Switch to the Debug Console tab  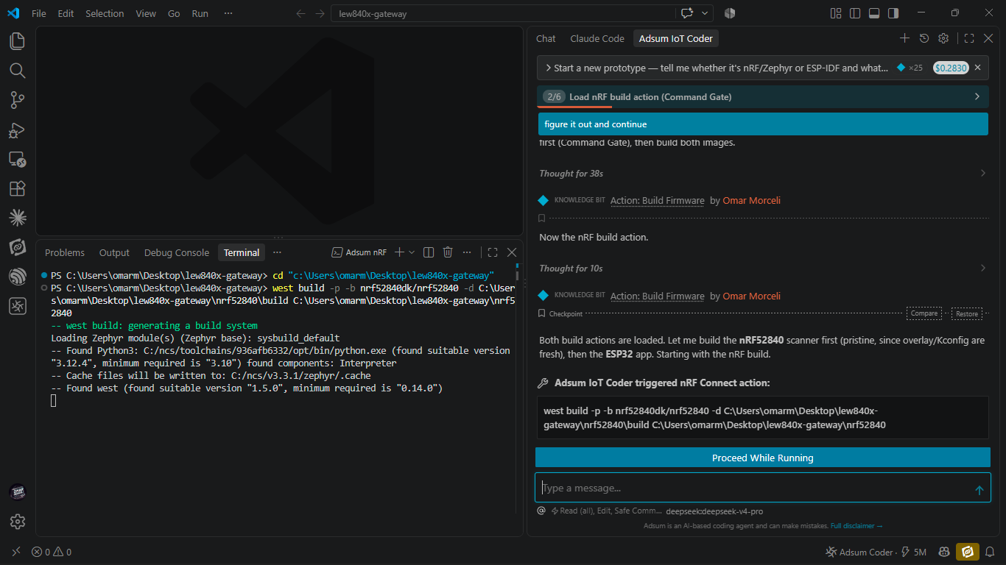point(177,252)
